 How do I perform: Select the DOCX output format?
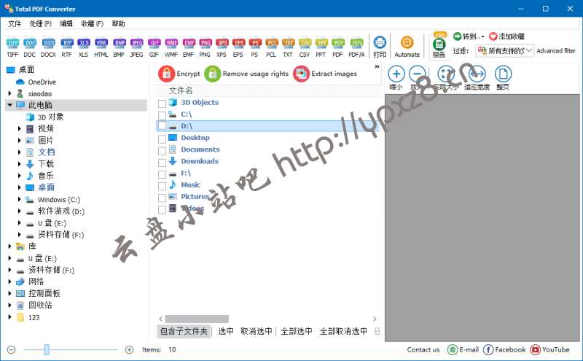click(48, 47)
